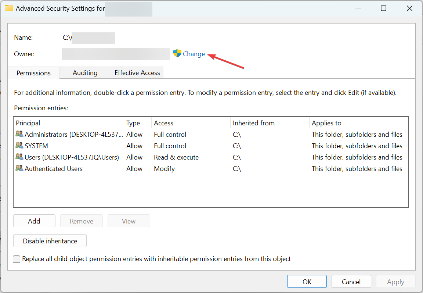
Task: Click the Authenticated Users group icon
Action: [x=19, y=168]
